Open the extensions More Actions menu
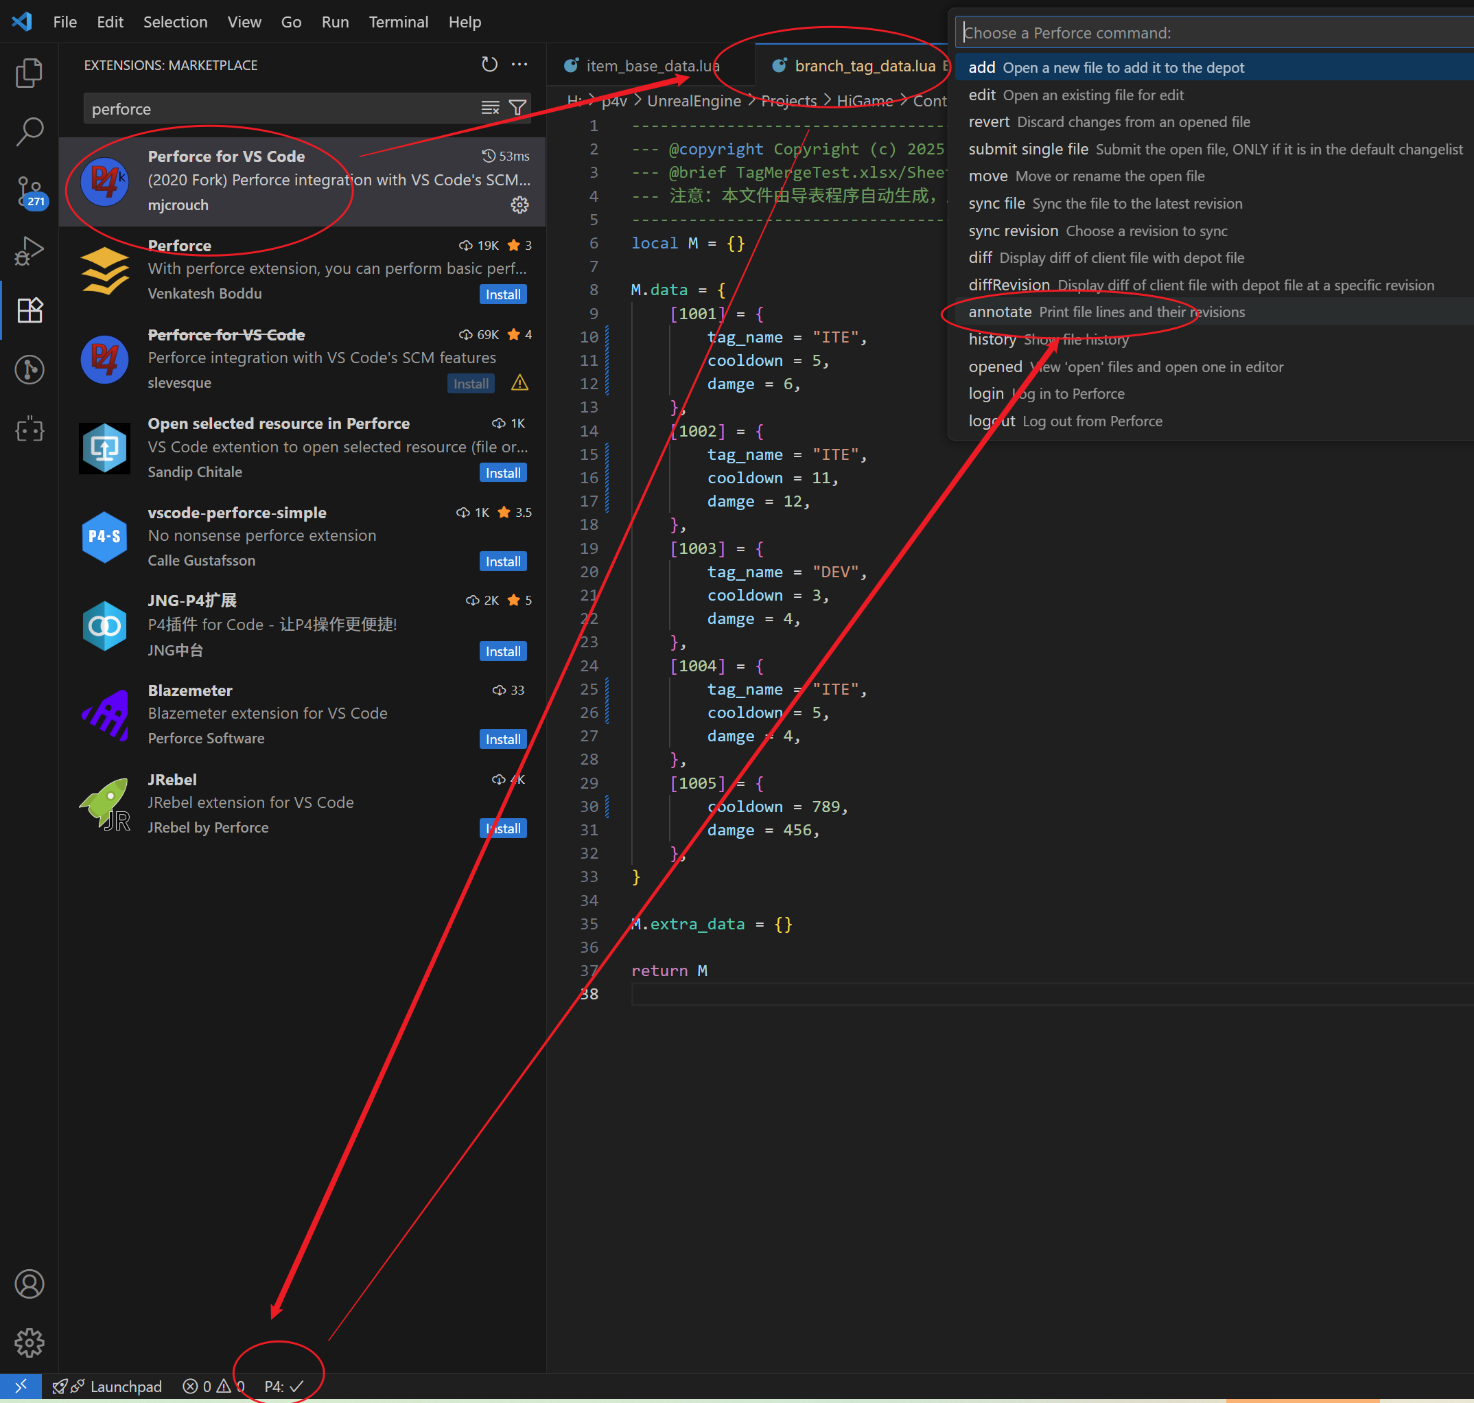1474x1403 pixels. [x=519, y=65]
